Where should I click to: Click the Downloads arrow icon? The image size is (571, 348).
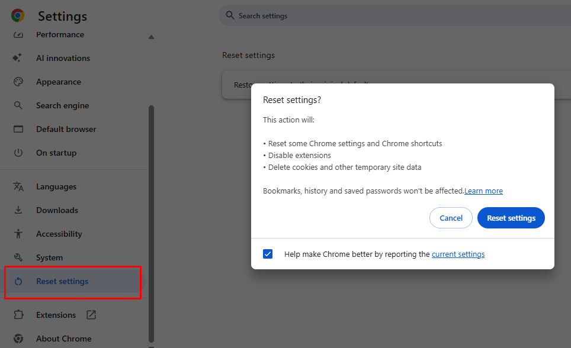pyautogui.click(x=18, y=210)
